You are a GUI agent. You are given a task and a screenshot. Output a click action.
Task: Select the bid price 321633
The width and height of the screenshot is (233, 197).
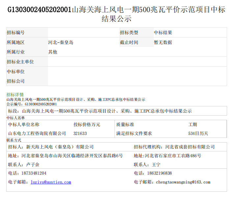coord(80,133)
